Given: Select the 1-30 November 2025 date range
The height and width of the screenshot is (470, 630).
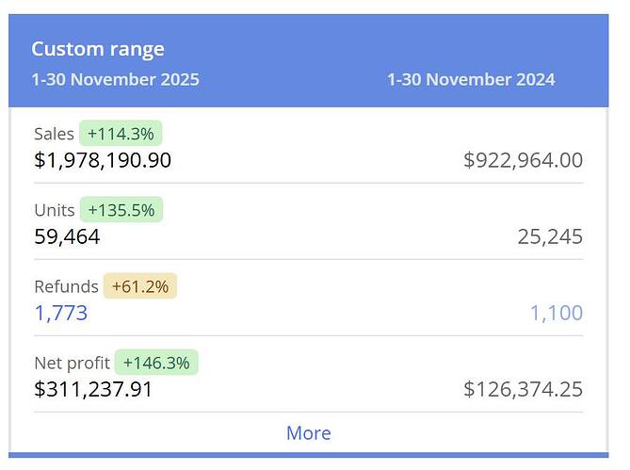Looking at the screenshot, I should coord(115,79).
